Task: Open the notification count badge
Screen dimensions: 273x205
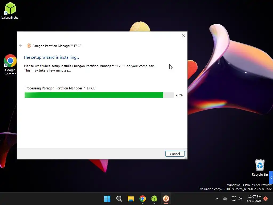Action: [x=266, y=199]
